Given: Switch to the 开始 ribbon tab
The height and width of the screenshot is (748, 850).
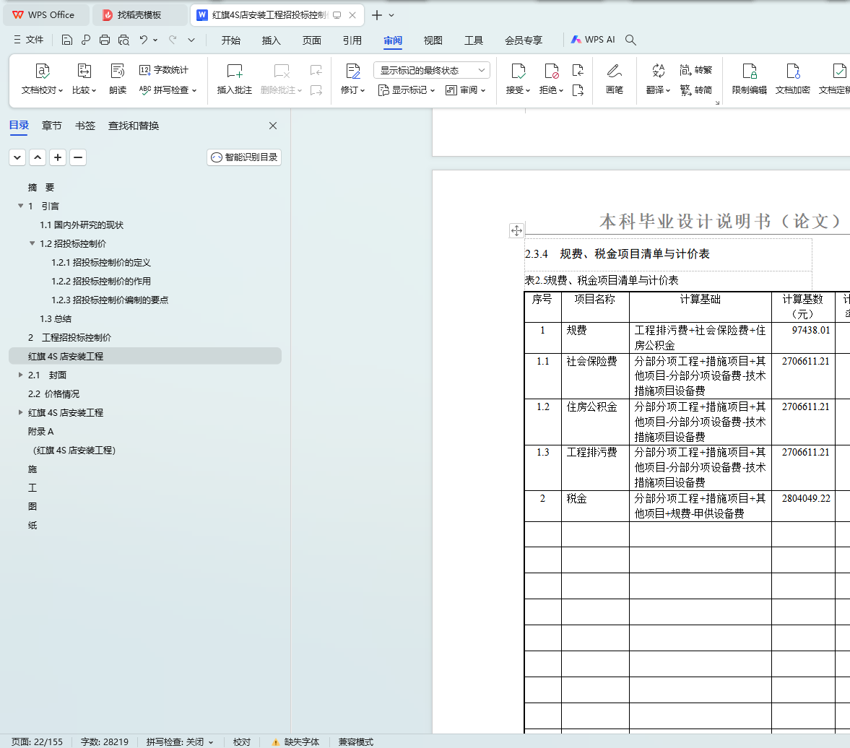Looking at the screenshot, I should [x=231, y=40].
